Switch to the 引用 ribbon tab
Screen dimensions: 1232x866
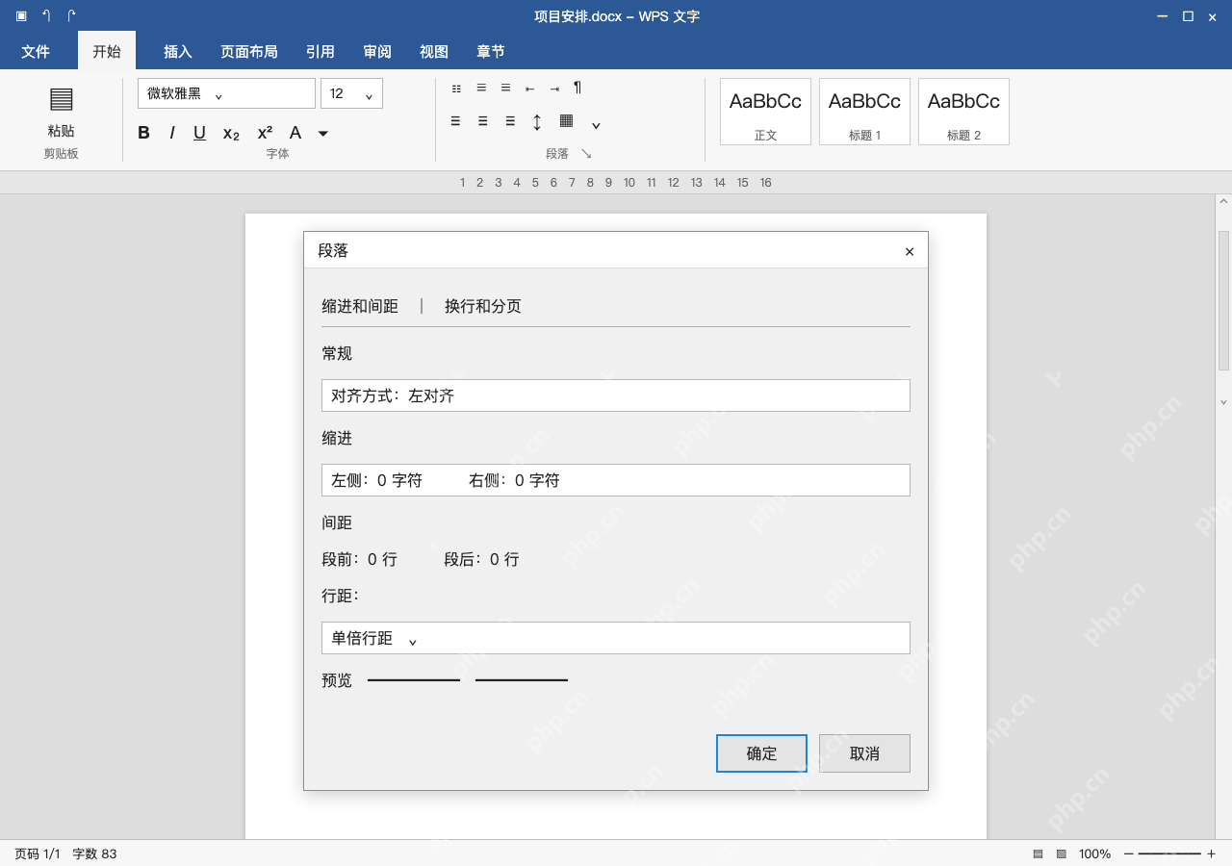[x=321, y=51]
